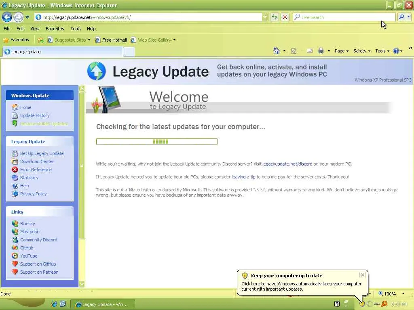The image size is (414, 310).
Task: Click the sidebar Help question icon
Action: pos(15,186)
